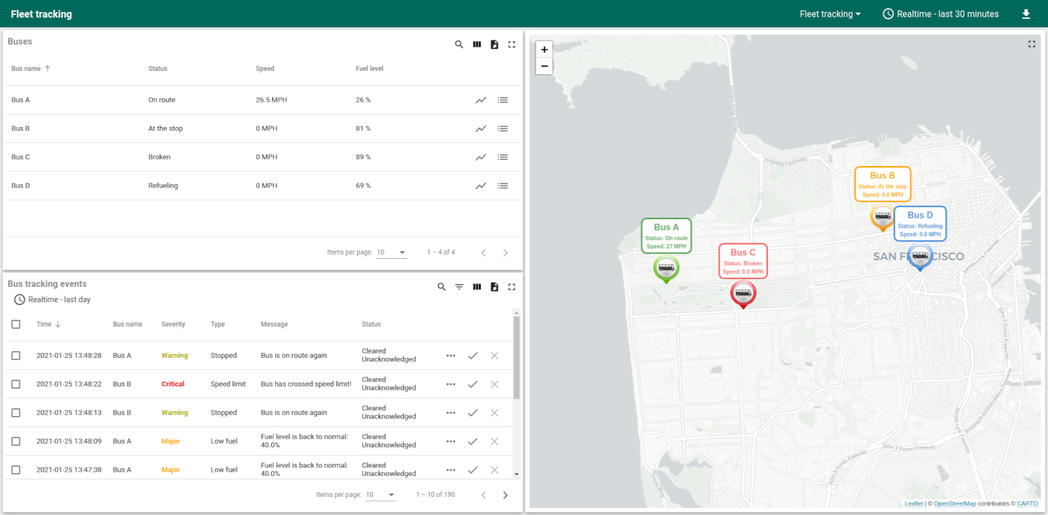Check the 13:48:22 Bus B event checkbox
Image resolution: width=1048 pixels, height=515 pixels.
(x=16, y=384)
